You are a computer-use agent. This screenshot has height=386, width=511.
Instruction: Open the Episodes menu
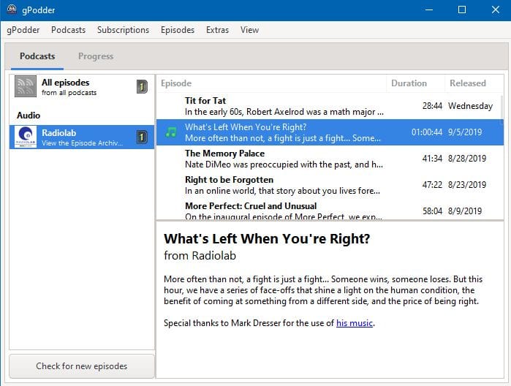point(178,30)
